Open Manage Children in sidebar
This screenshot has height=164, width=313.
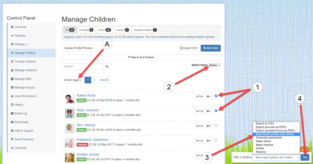32,53
